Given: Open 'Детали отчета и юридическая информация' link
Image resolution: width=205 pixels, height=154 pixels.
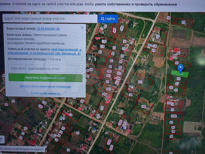Looking at the screenshot, I should click(45, 86).
